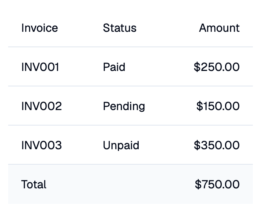Click the $250.00 amount

pos(217,67)
